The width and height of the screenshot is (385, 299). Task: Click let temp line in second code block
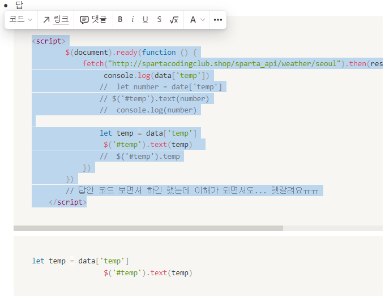[x=80, y=261]
